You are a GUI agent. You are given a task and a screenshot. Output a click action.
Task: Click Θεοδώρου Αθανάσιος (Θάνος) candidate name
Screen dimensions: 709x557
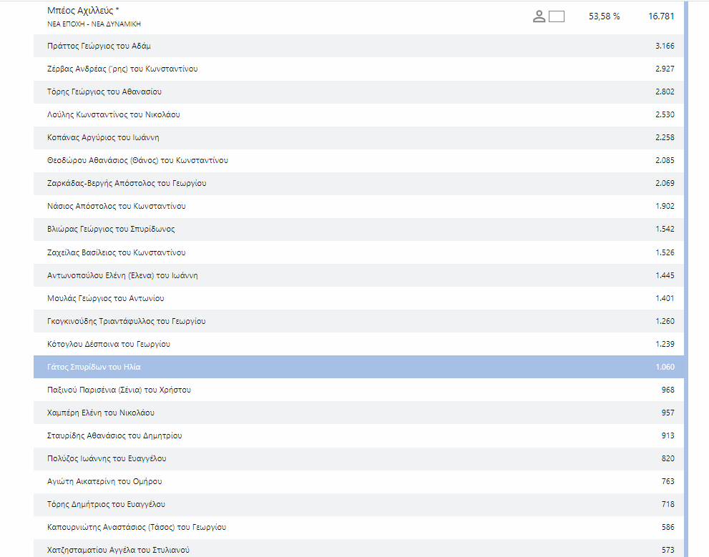click(137, 160)
